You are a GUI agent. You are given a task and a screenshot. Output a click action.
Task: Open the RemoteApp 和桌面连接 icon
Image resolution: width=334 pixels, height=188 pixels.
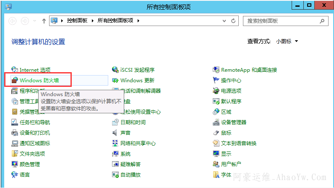[216, 70]
